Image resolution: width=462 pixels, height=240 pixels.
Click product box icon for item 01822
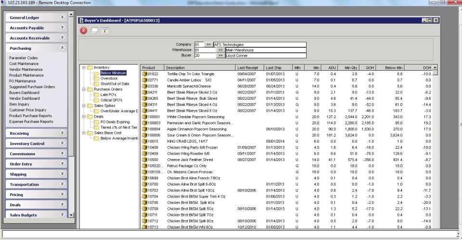tap(144, 74)
